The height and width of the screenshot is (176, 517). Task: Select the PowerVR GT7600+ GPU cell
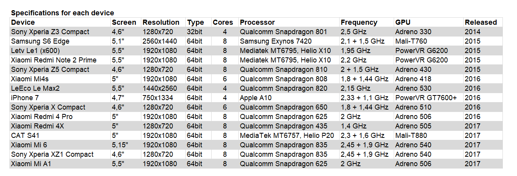(x=429, y=98)
